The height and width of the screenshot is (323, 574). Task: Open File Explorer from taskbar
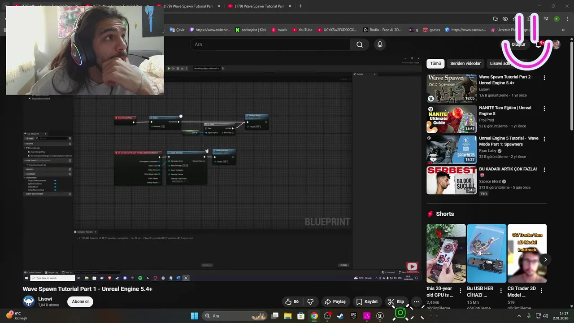[288, 316]
